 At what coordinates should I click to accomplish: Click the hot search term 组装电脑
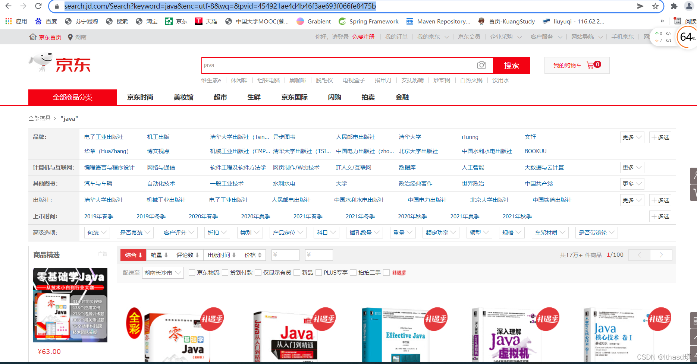[269, 80]
